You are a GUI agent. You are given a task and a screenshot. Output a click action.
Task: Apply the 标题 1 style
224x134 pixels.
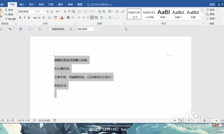[x=164, y=14]
